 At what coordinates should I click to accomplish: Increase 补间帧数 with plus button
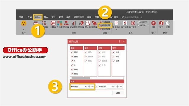(x=89, y=86)
